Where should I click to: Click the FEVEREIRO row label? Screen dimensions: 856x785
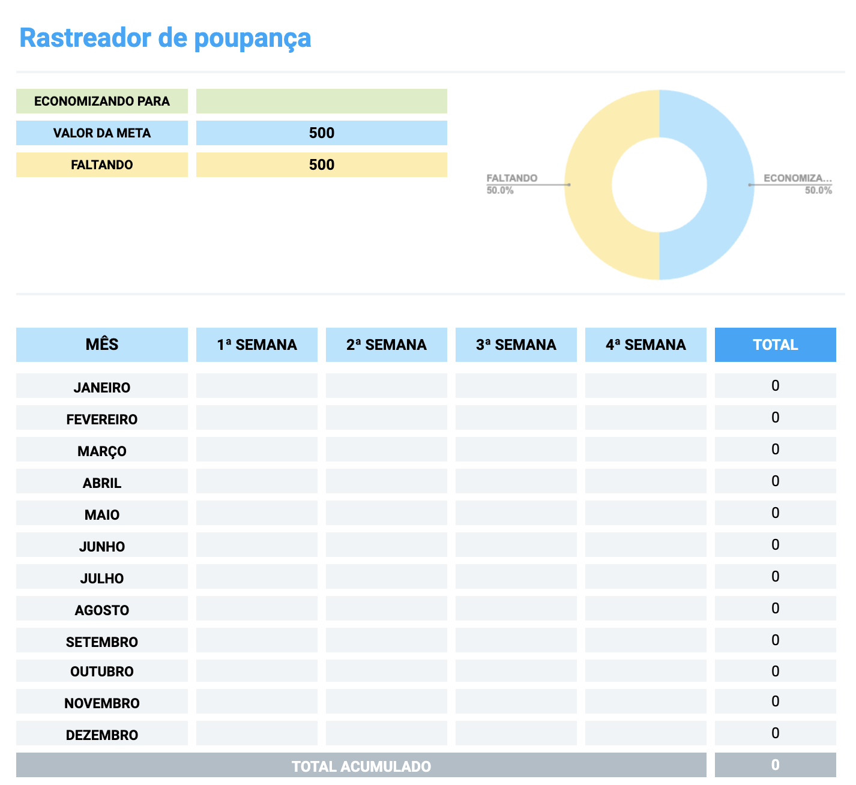102,418
